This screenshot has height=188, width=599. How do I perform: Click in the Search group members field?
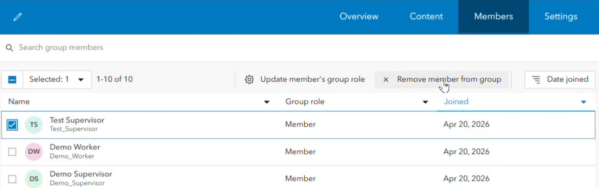pos(299,48)
